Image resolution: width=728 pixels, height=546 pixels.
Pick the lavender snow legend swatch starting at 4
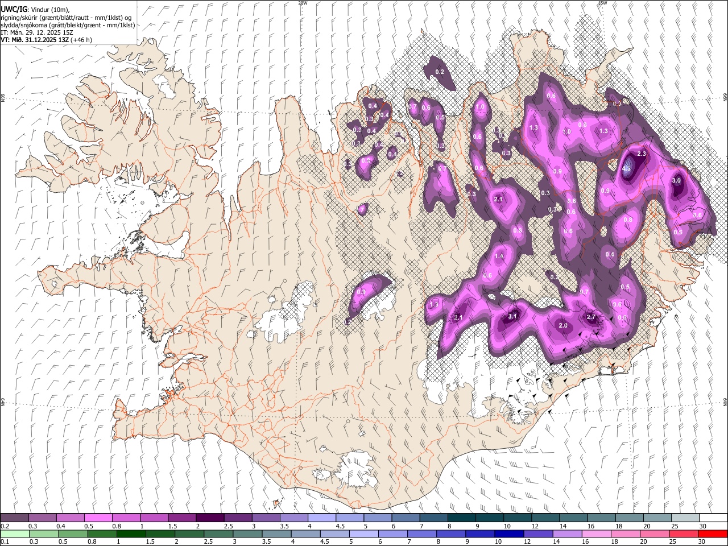coord(321,518)
